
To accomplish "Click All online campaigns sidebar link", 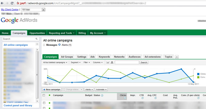I will (x=16, y=45).
